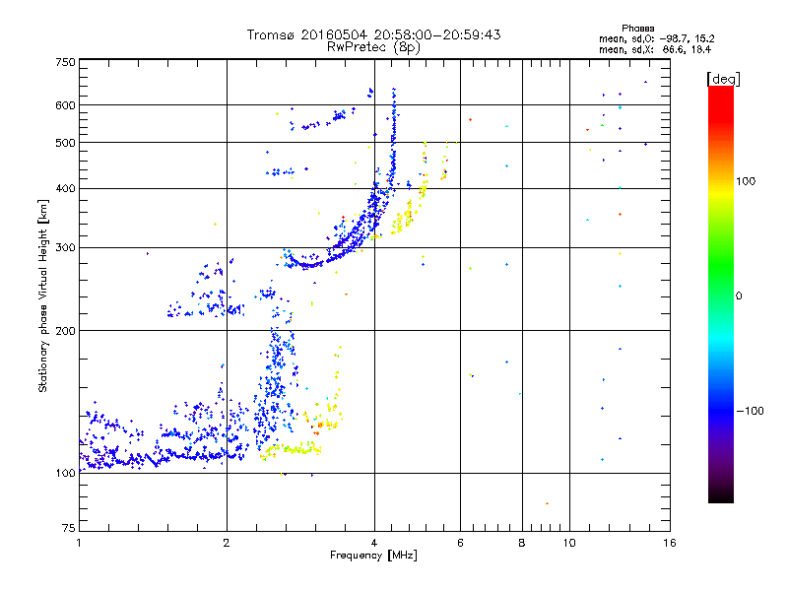
Task: Click the 'Stationary phase Virtual Height [km]' axis label
Action: point(42,295)
